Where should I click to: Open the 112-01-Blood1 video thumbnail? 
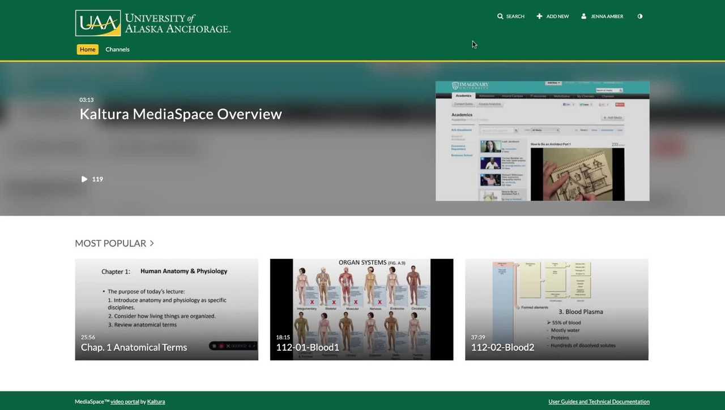(361, 309)
